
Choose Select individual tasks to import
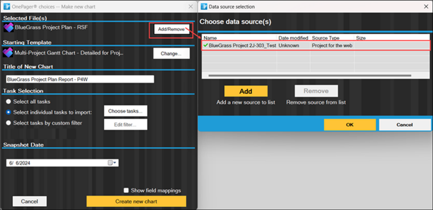coord(9,112)
